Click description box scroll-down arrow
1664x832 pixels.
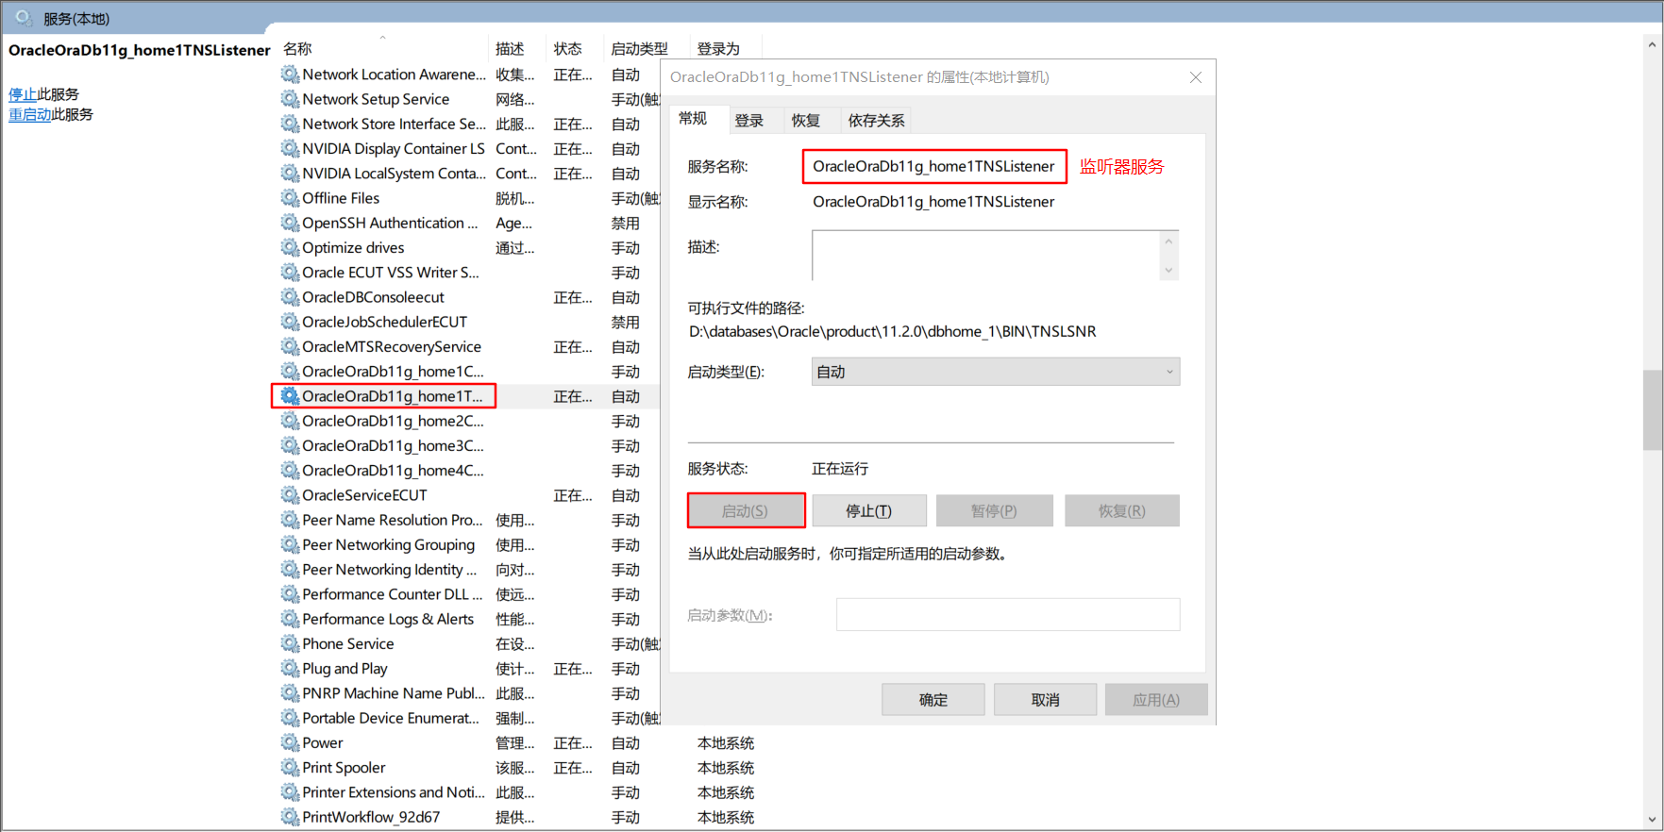tap(1168, 270)
